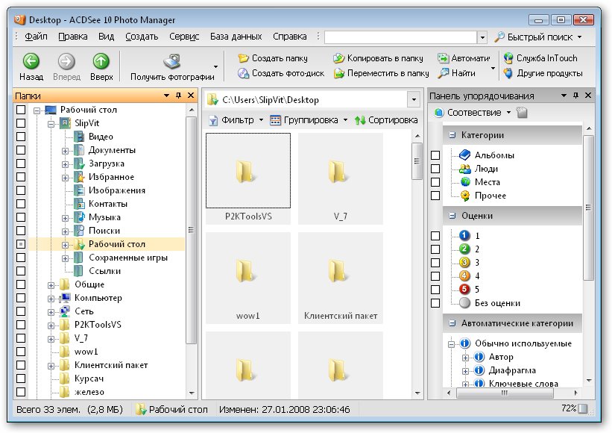Click the Служба InTouch icon
The height and width of the screenshot is (433, 612).
508,58
